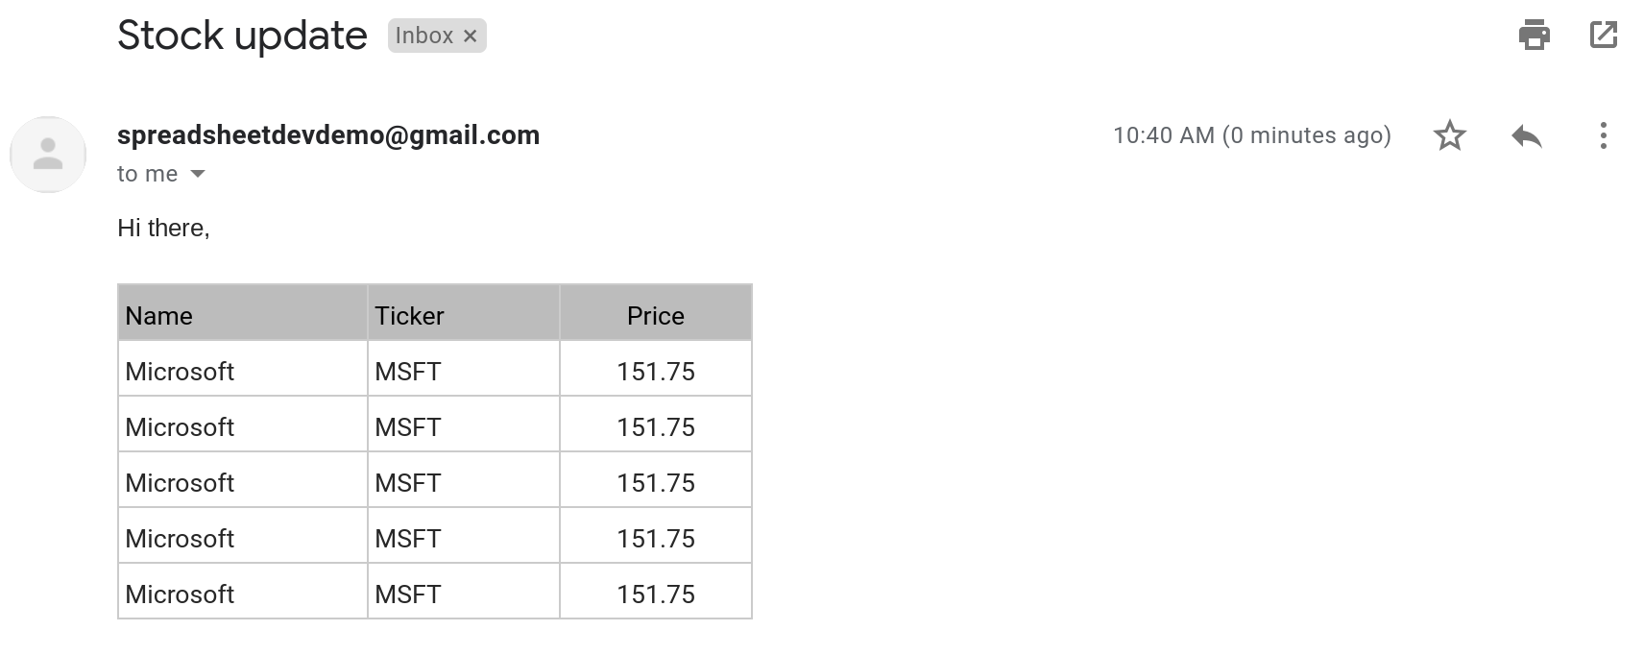Select the Ticker column header cell
The width and height of the screenshot is (1644, 655).
coord(464,313)
